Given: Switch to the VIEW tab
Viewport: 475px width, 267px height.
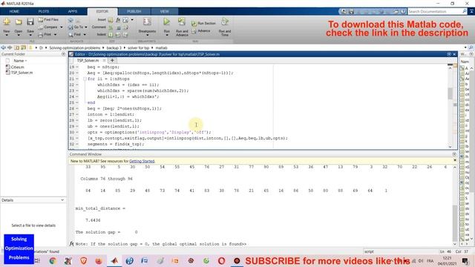Looking at the screenshot, I should pos(164,12).
